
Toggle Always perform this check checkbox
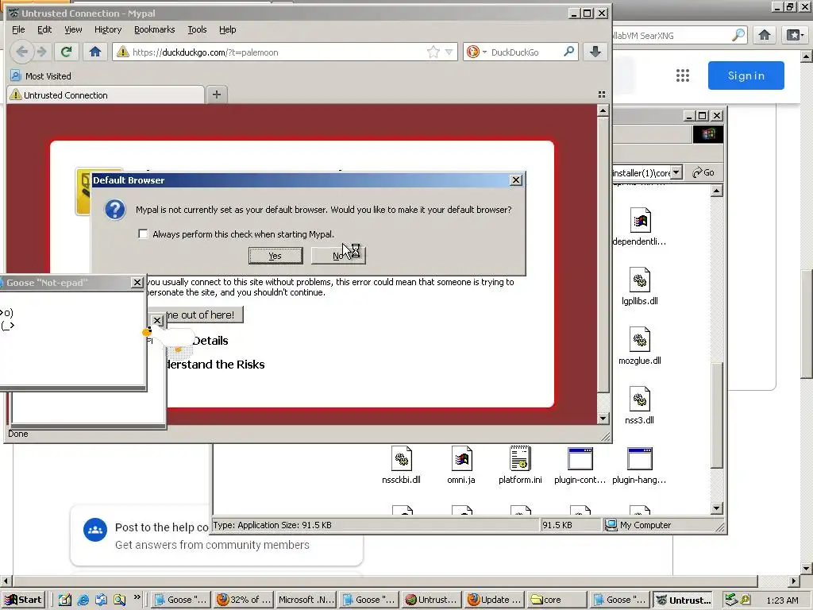[x=143, y=234]
